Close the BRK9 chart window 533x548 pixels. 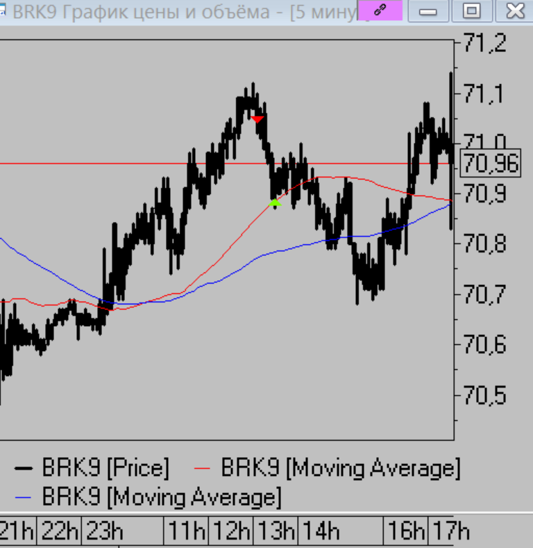[514, 10]
